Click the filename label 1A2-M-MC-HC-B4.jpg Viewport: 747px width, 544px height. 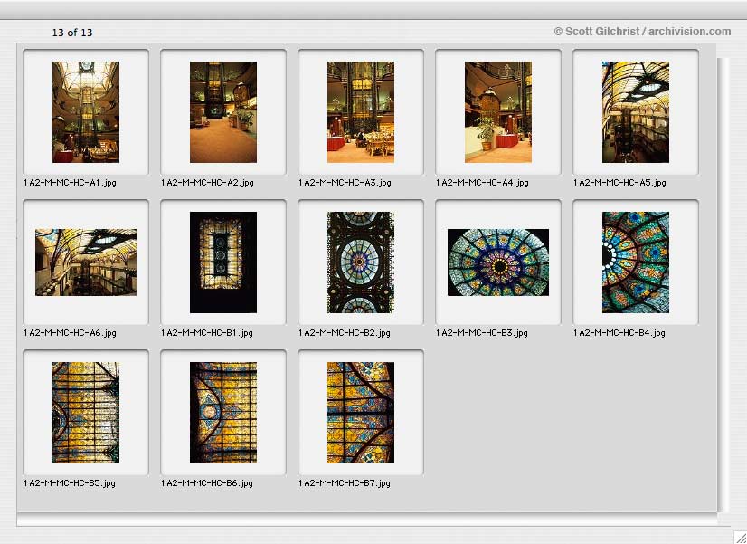pos(619,333)
